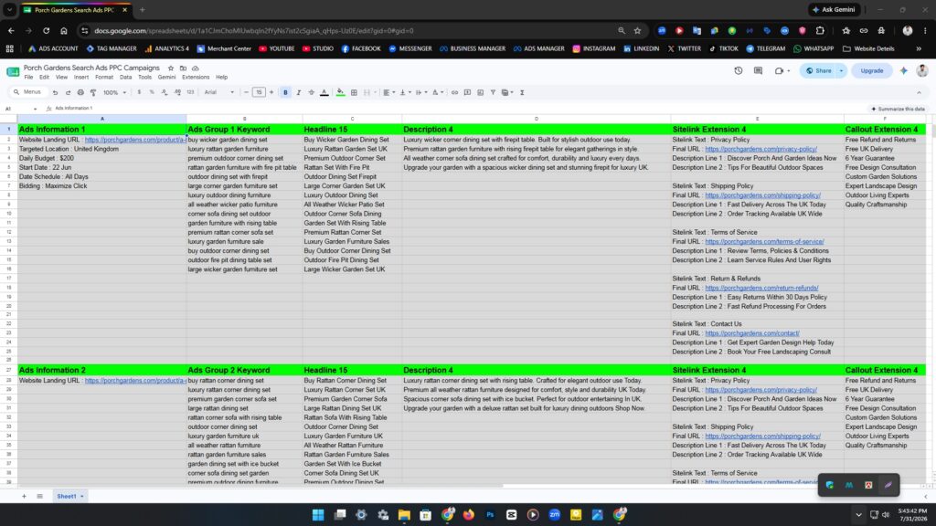The width and height of the screenshot is (936, 526).
Task: Click the font size input field
Action: click(x=259, y=92)
